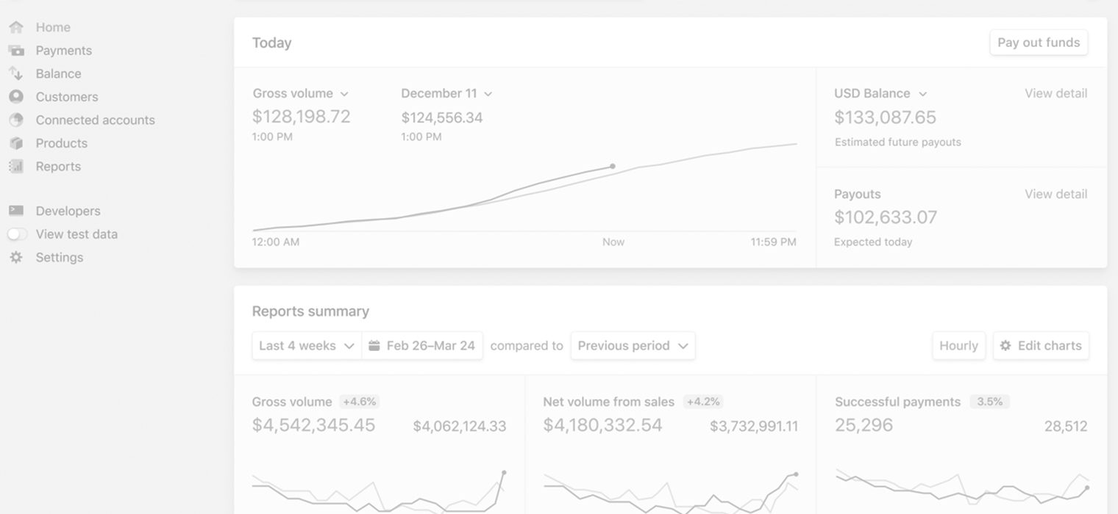Click the Balance arrows icon
Viewport: 1118px width, 514px height.
coord(16,73)
